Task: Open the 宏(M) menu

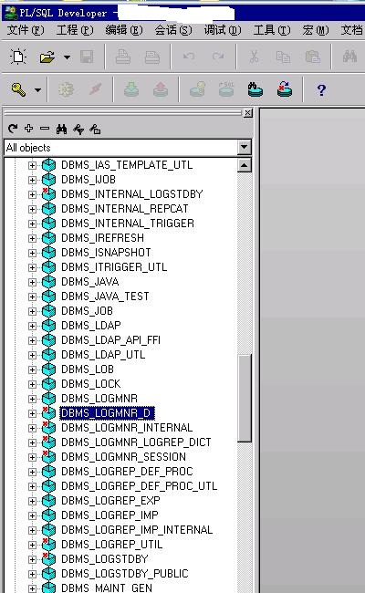Action: [x=316, y=30]
